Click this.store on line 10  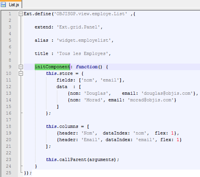(59, 73)
